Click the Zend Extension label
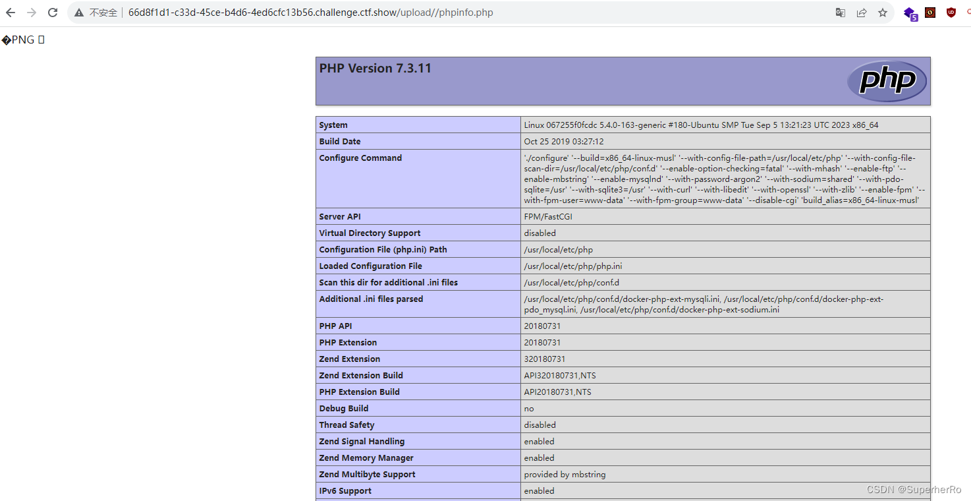This screenshot has width=971, height=501. (x=350, y=359)
